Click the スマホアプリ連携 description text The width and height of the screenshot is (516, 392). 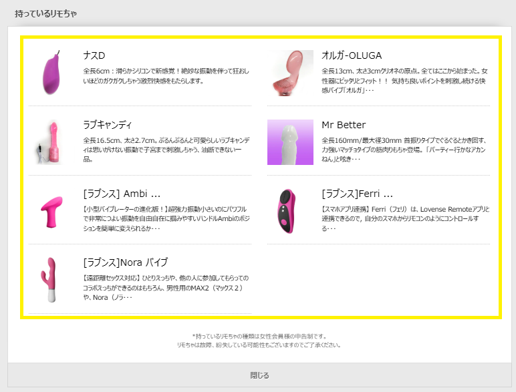406,218
